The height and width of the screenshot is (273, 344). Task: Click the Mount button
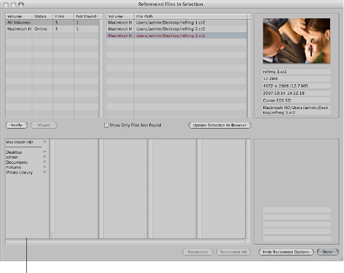44,125
